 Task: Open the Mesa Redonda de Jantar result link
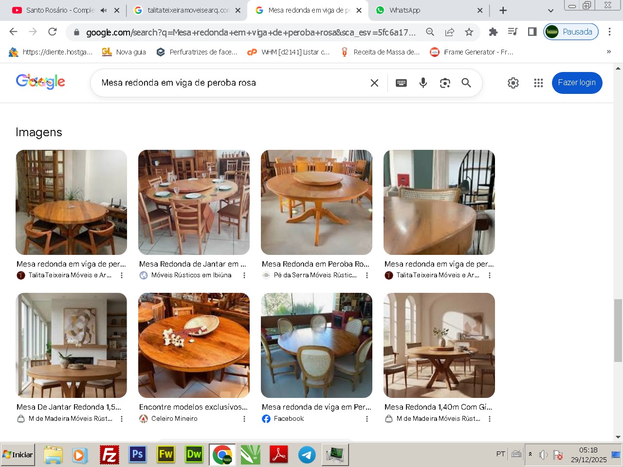192,264
